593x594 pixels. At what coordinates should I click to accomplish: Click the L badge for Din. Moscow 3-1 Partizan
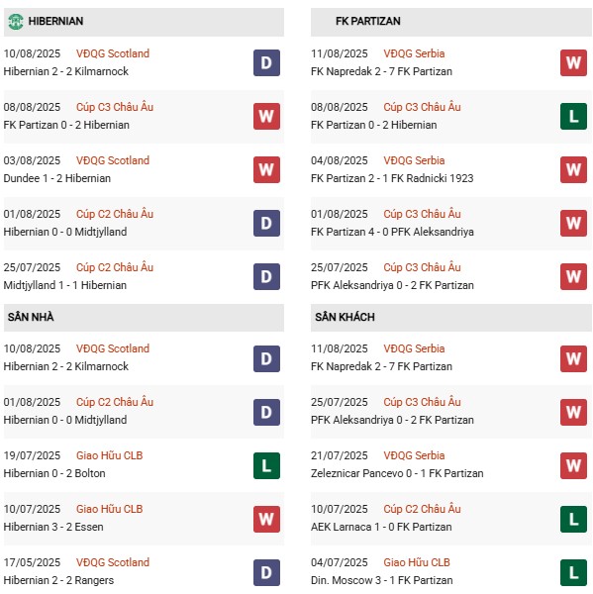click(x=573, y=572)
